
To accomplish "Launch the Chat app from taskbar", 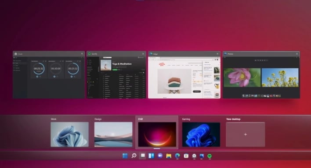I will (160, 156).
